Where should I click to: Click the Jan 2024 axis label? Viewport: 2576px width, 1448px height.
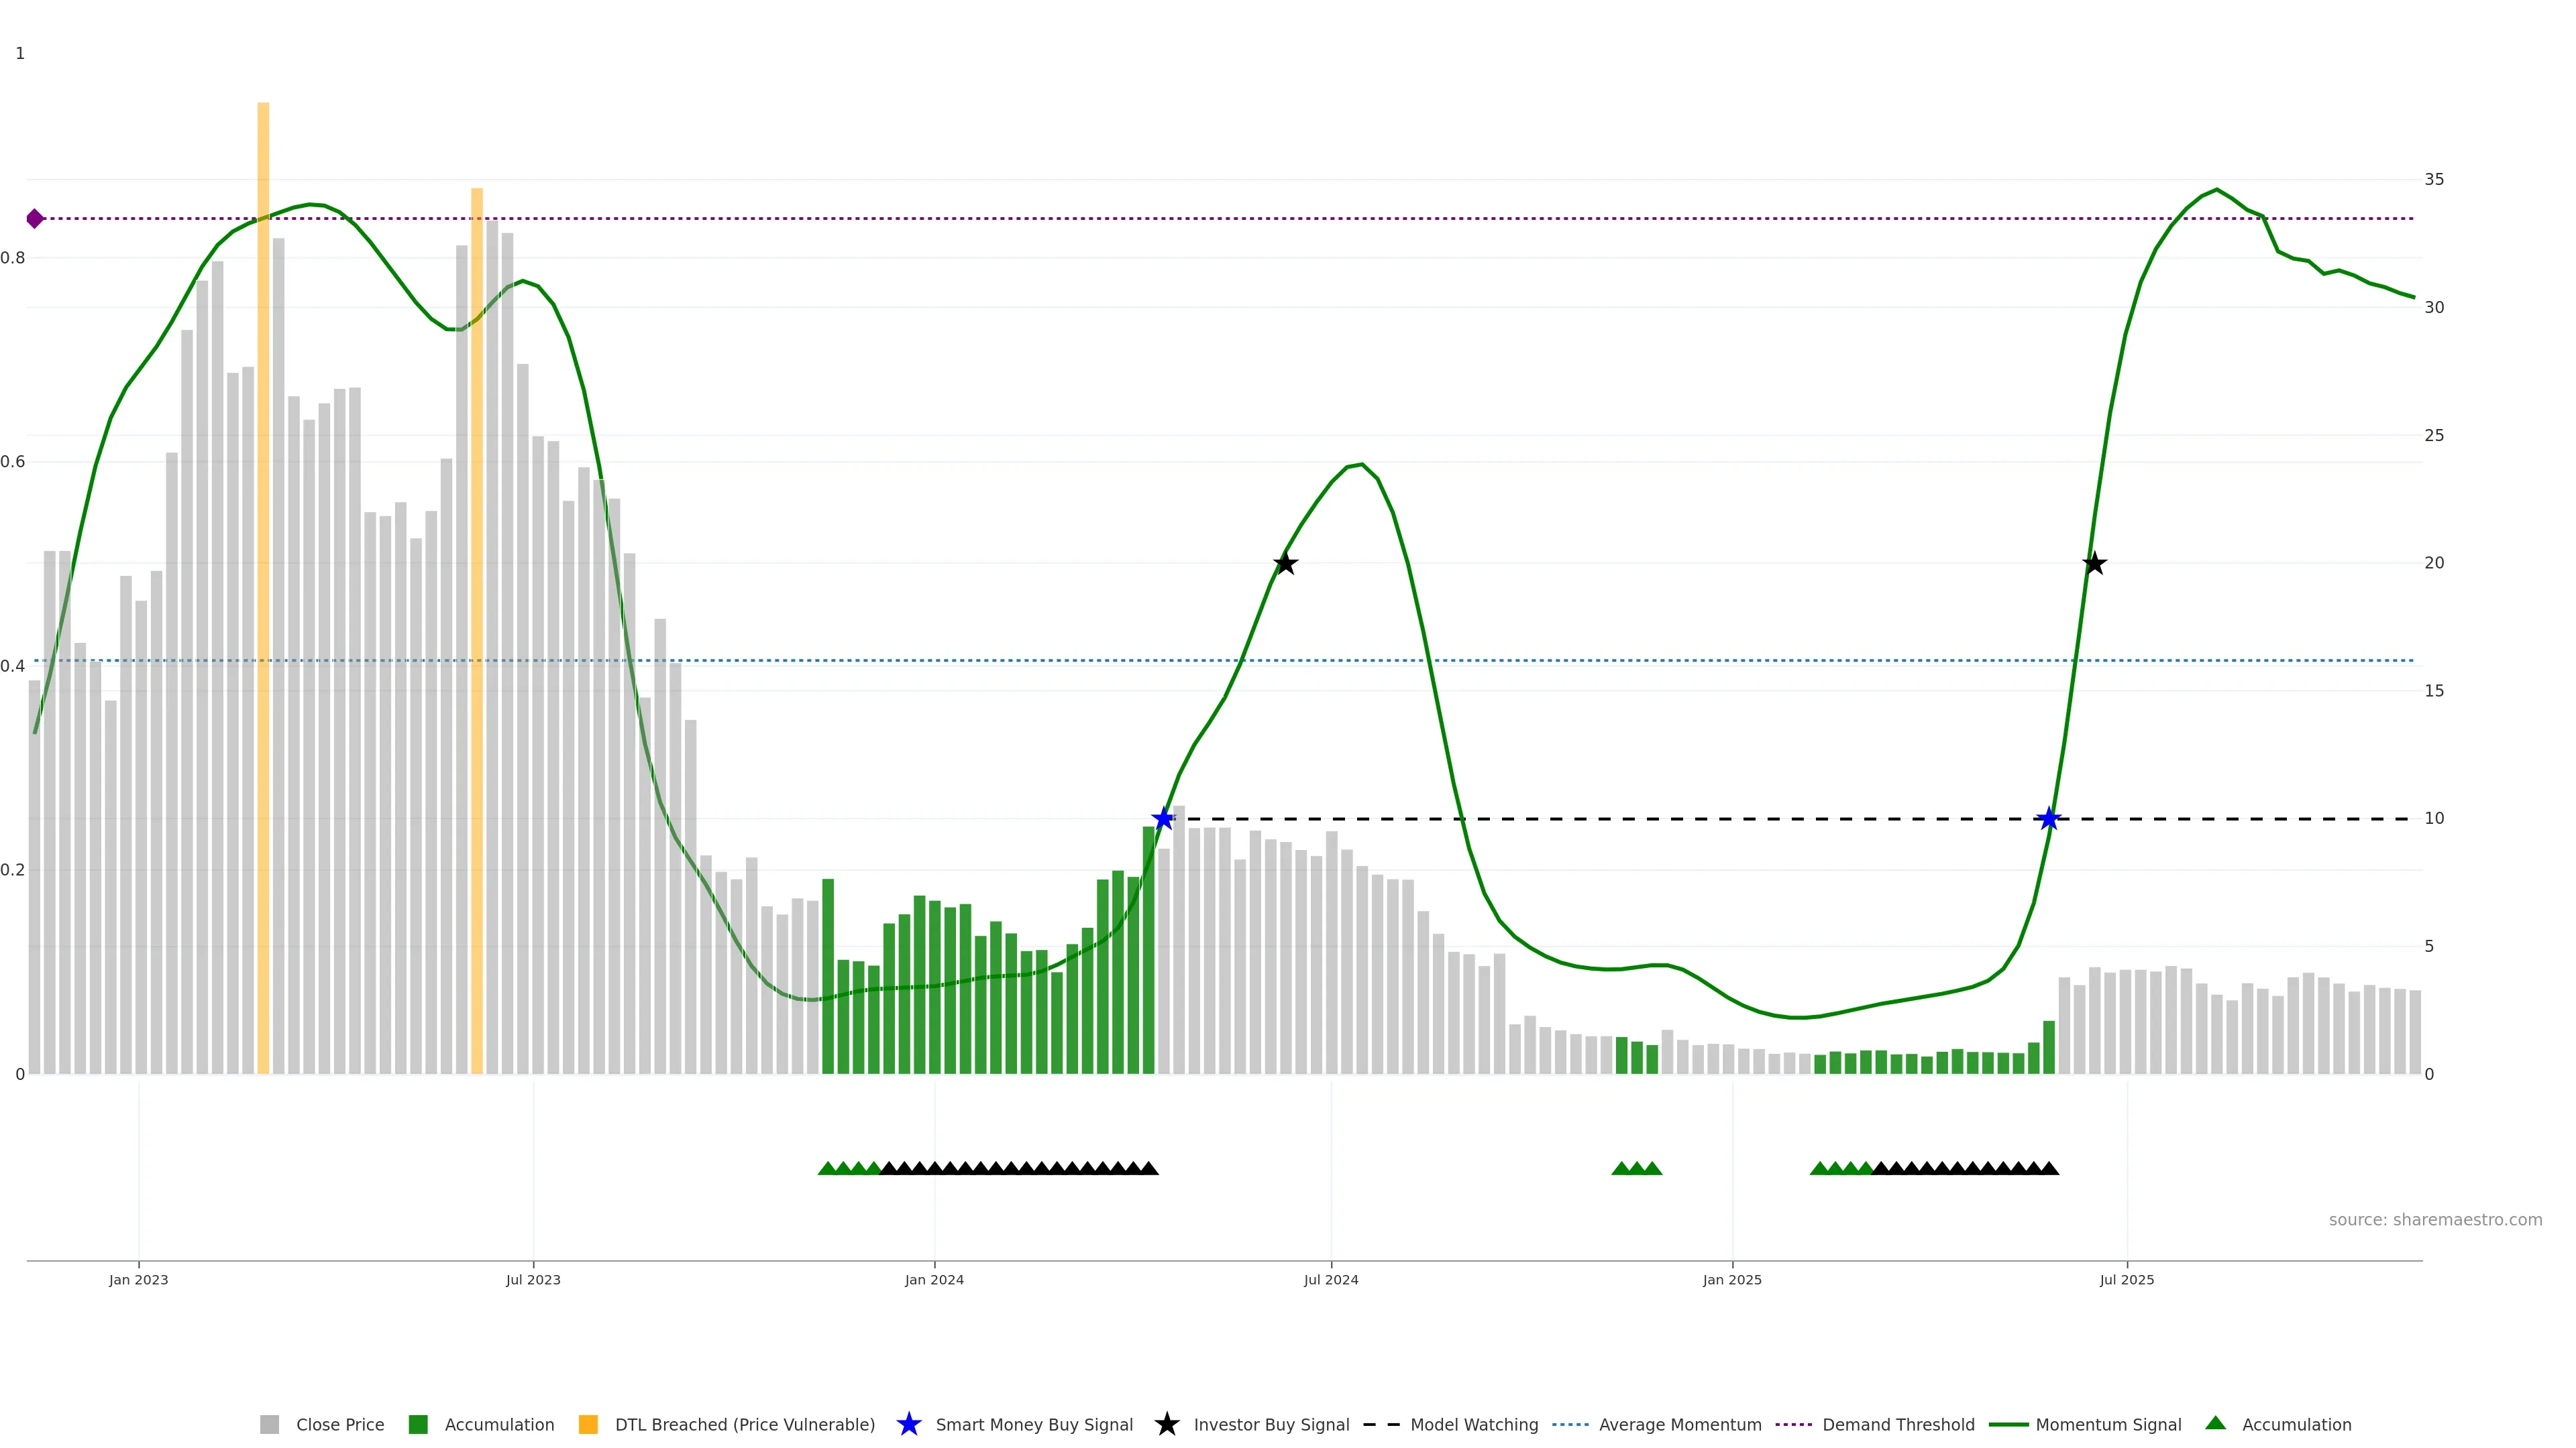click(x=934, y=1280)
